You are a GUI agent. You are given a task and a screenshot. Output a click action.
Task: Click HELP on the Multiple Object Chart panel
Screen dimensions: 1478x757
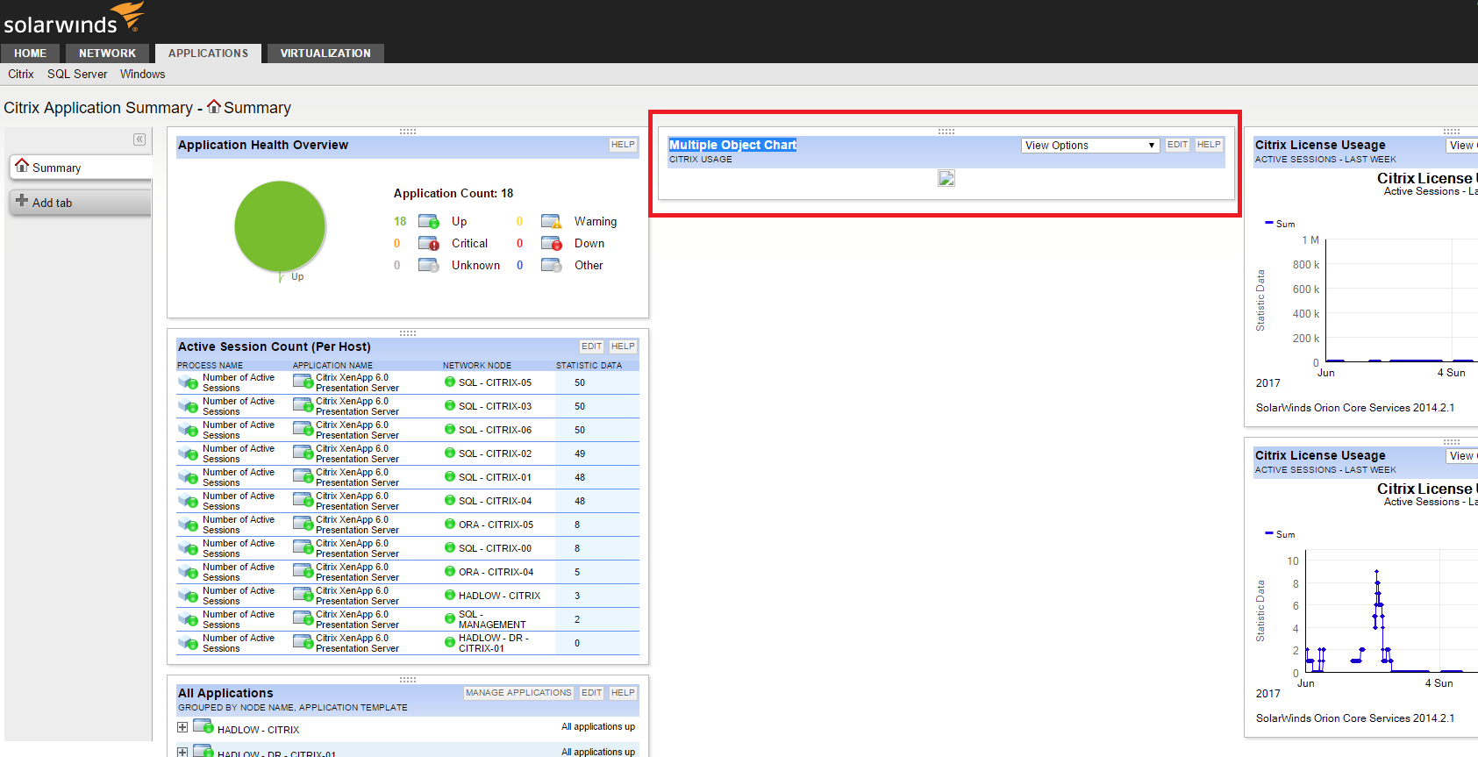click(x=1209, y=145)
